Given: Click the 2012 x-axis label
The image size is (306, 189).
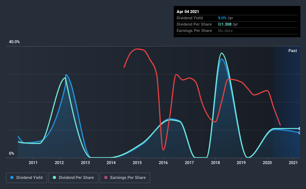Looking at the screenshot, I should tap(59, 163).
